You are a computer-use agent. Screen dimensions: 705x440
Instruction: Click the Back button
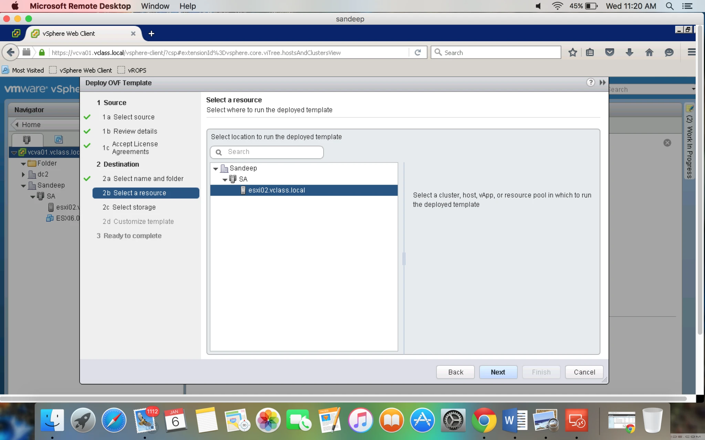pos(455,372)
